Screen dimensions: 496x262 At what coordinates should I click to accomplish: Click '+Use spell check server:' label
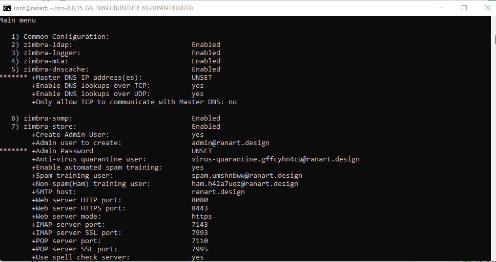[x=80, y=257]
